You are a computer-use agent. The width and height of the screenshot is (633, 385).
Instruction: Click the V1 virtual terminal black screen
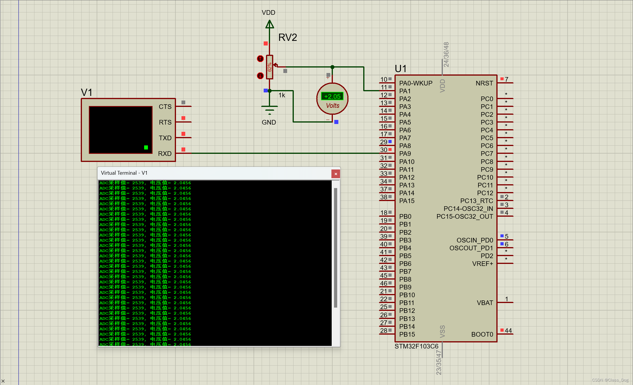click(x=120, y=129)
